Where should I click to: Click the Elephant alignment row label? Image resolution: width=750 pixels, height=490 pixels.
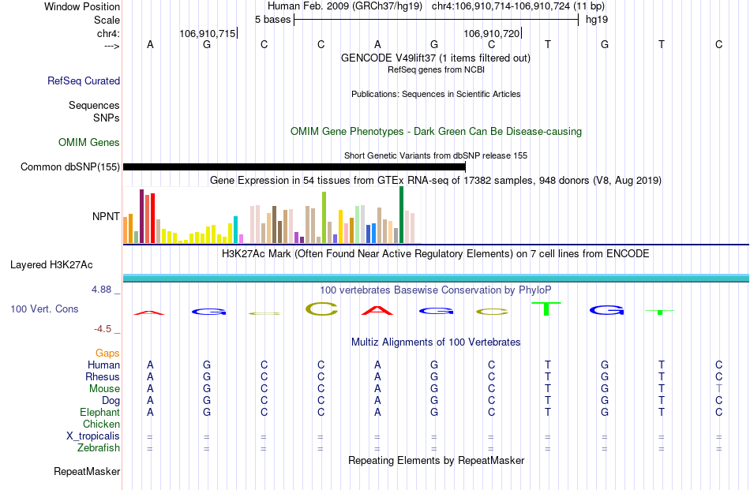pos(100,413)
